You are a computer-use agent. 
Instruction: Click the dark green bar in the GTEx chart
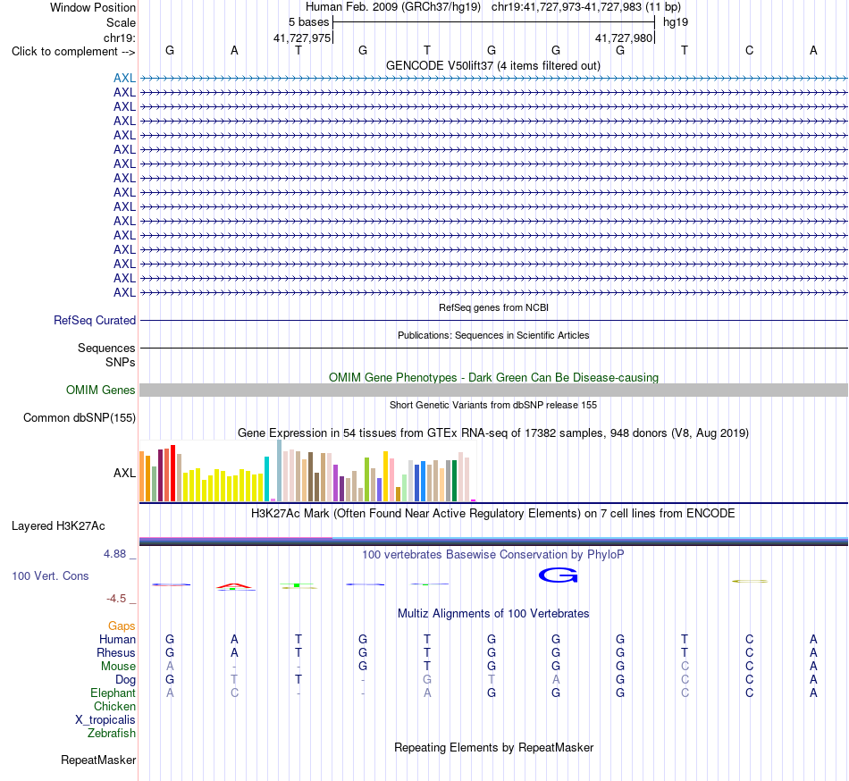[x=454, y=481]
